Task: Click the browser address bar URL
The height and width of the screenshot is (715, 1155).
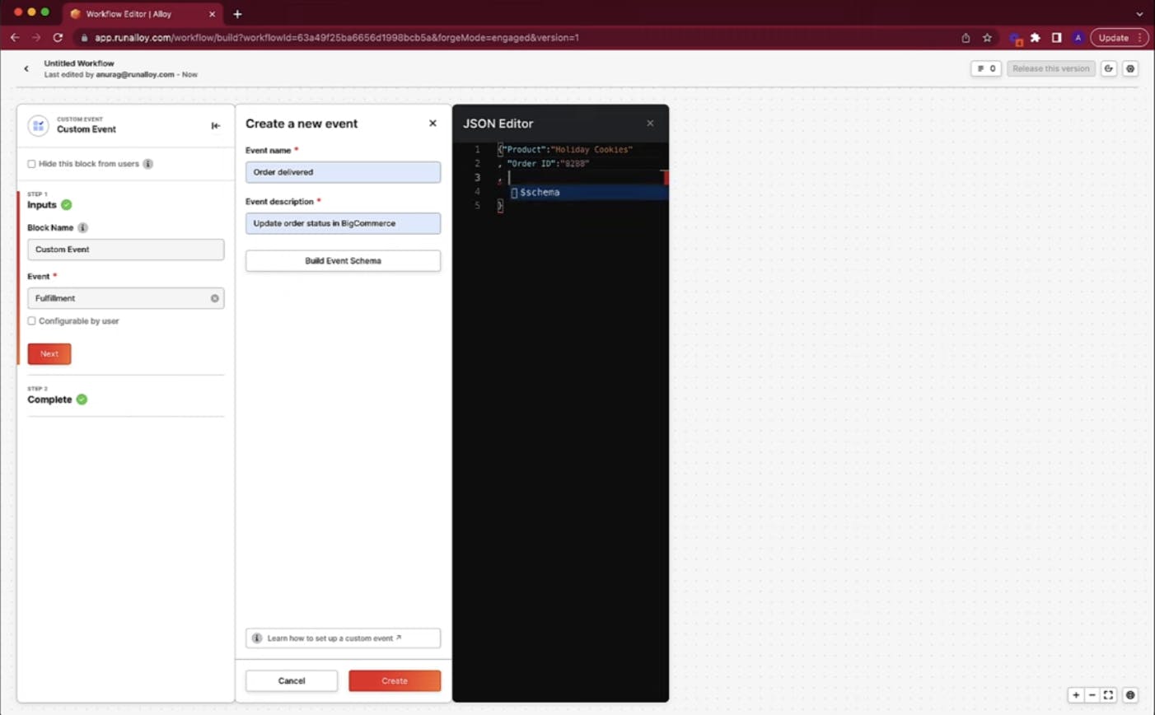Action: pos(337,37)
